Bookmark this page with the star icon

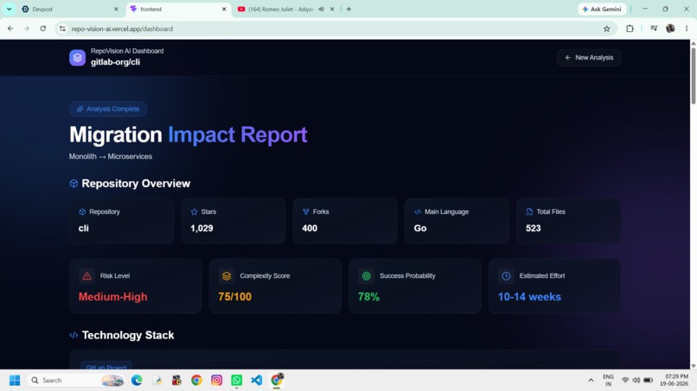tap(607, 28)
